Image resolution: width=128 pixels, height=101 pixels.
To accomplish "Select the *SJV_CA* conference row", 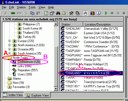I will [91, 38].
